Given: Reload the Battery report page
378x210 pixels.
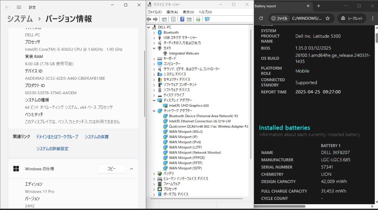Looking at the screenshot, I should click(x=261, y=18).
